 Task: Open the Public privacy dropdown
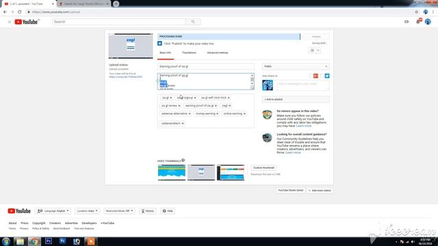pyautogui.click(x=296, y=66)
